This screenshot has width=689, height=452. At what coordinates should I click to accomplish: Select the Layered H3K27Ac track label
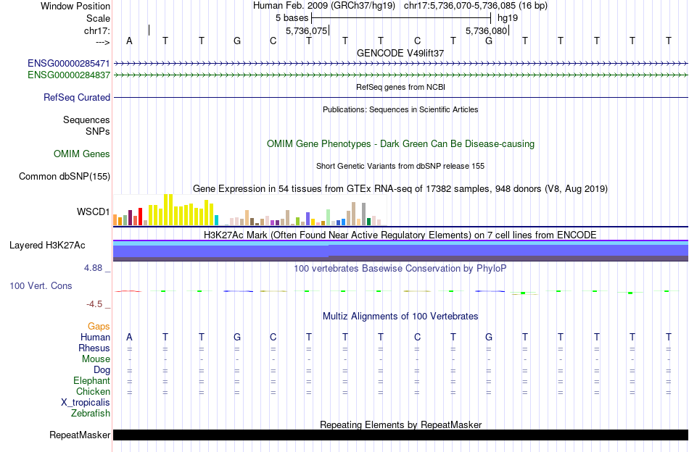[x=47, y=246]
